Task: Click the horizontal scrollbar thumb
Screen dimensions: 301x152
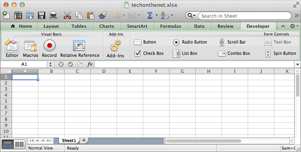Action: pos(203,141)
